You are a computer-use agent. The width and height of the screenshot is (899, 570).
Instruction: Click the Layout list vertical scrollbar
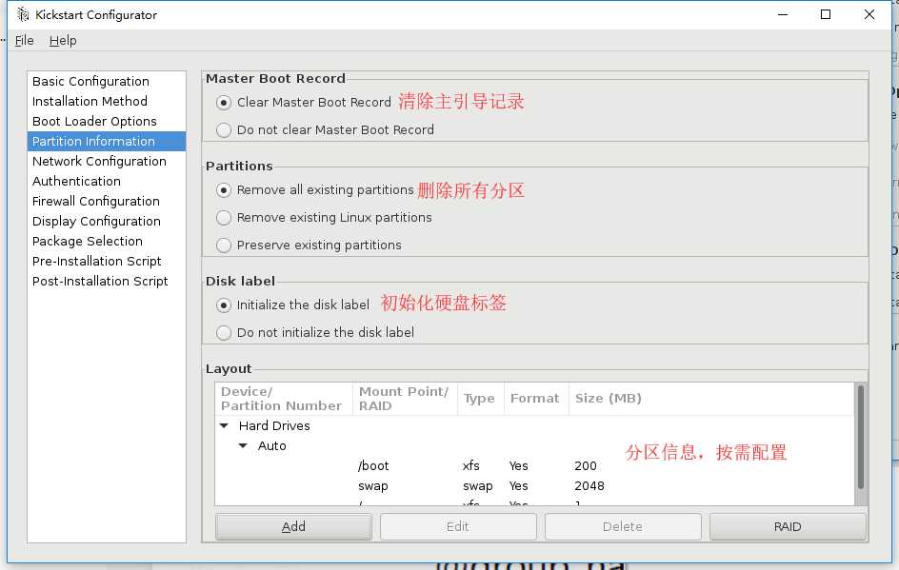(x=860, y=437)
